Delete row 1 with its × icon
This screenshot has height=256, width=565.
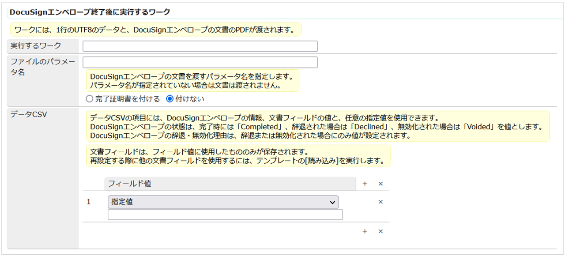coord(380,202)
